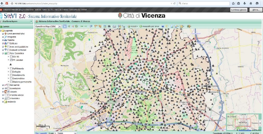The width and height of the screenshot is (263, 134).
Task: Select the pan map tool
Action: [65, 26]
